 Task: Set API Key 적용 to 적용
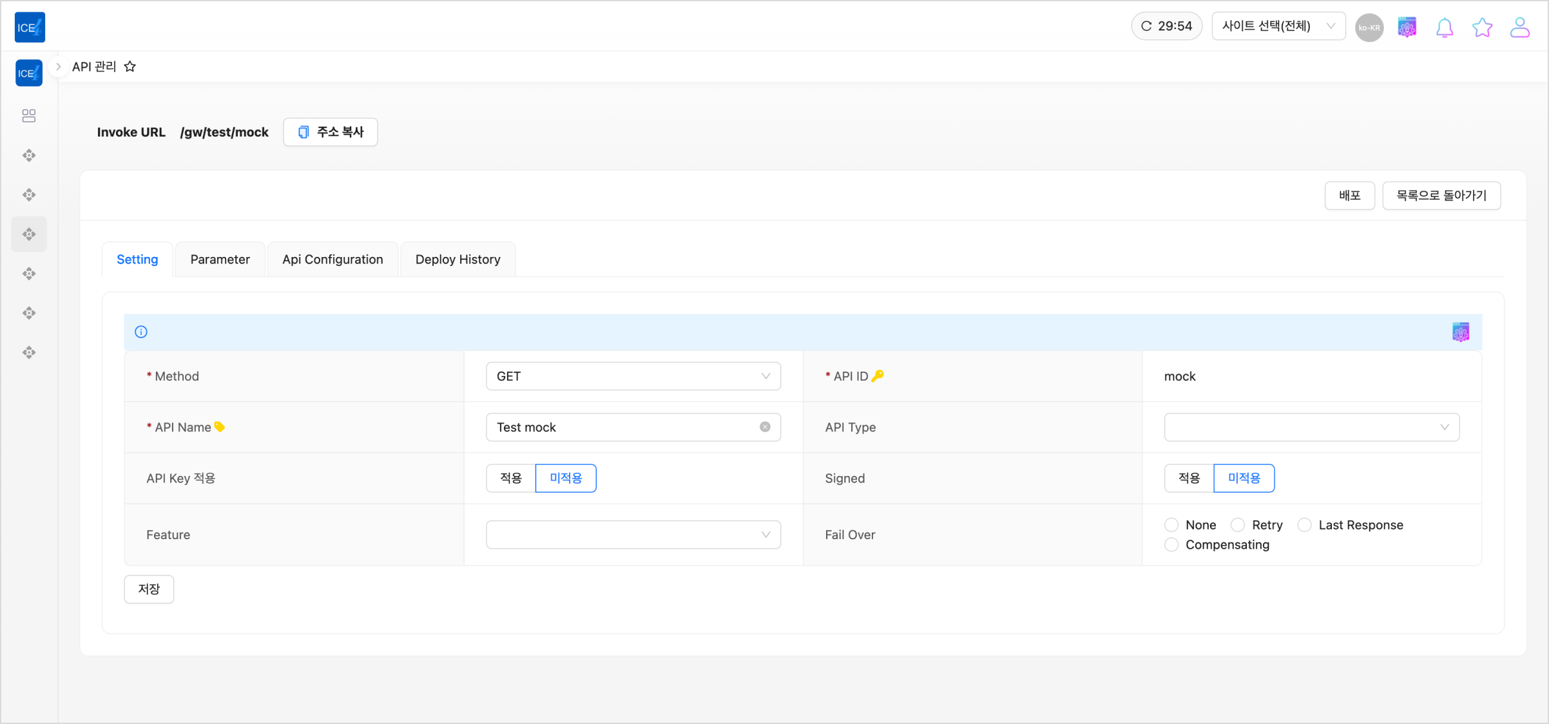(511, 478)
